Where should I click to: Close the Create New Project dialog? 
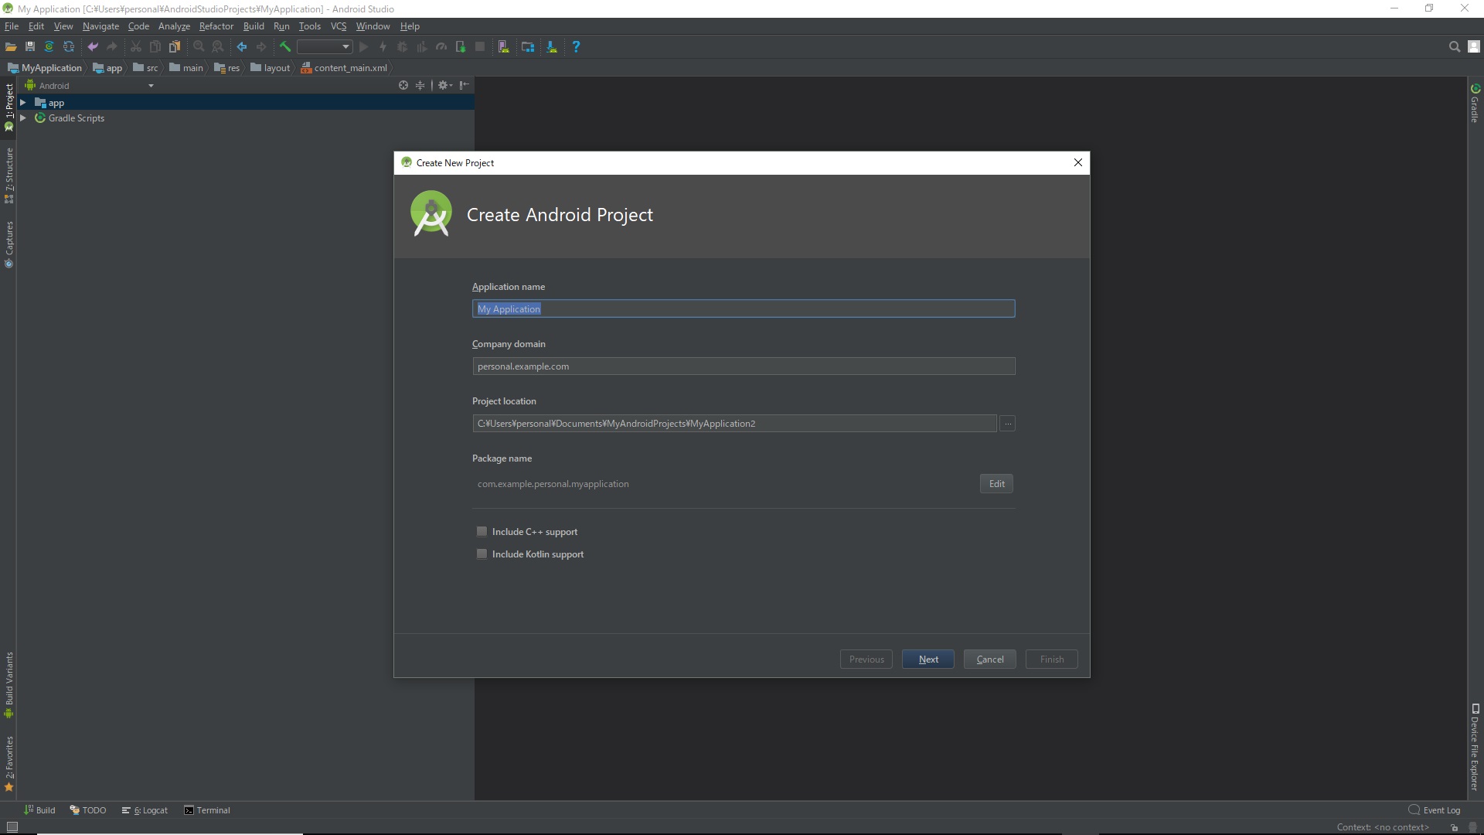[1078, 162]
